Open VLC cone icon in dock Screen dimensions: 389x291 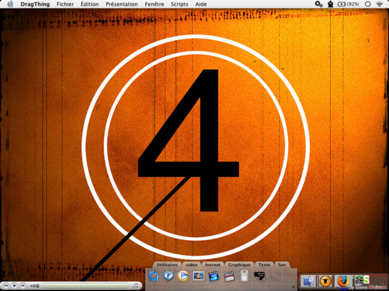pyautogui.click(x=198, y=276)
